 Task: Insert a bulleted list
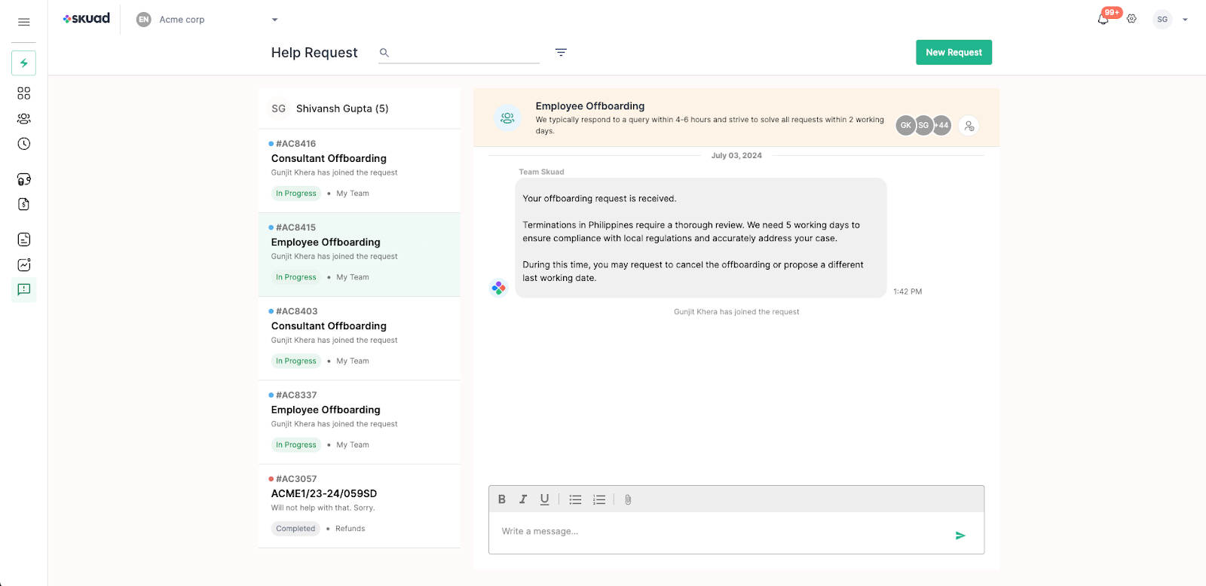575,499
